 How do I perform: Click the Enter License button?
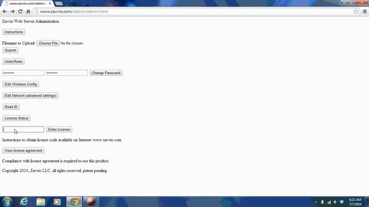(59, 129)
